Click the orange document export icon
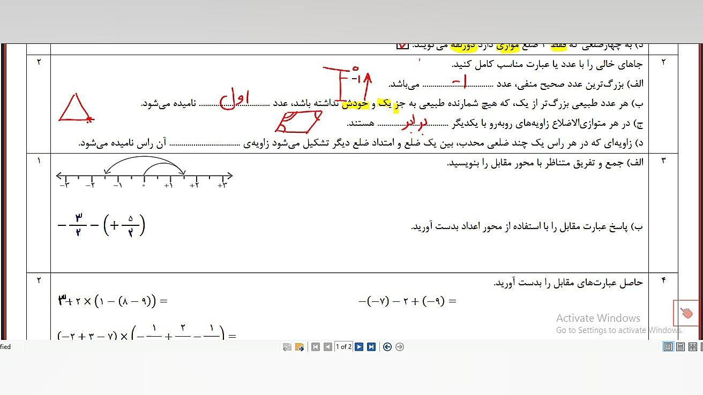The image size is (703, 395). [300, 347]
